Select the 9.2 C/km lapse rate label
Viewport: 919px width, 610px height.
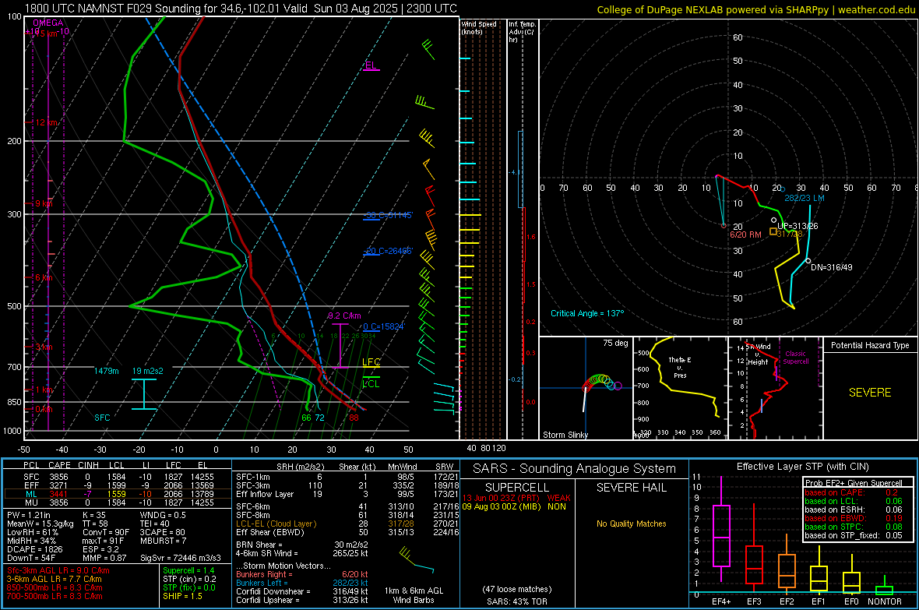click(344, 316)
